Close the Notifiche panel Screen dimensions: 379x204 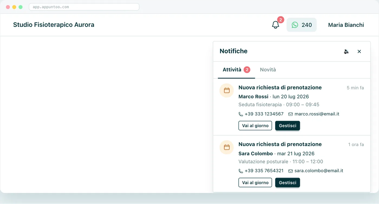pyautogui.click(x=359, y=51)
